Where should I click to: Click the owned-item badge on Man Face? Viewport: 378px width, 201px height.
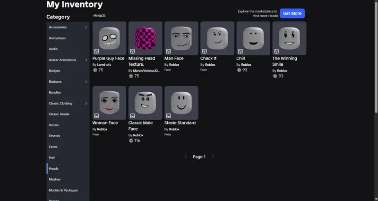tap(168, 51)
